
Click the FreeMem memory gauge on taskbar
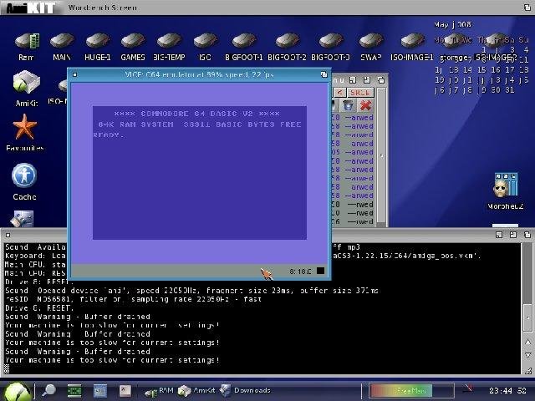[x=412, y=391]
